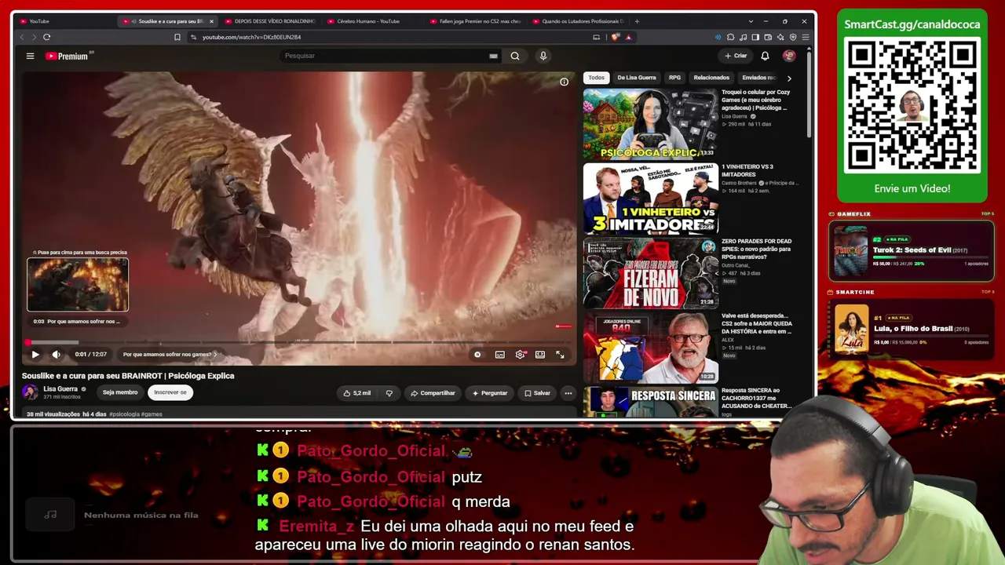The width and height of the screenshot is (1005, 565).
Task: Reload the page in the browser
Action: (x=47, y=37)
